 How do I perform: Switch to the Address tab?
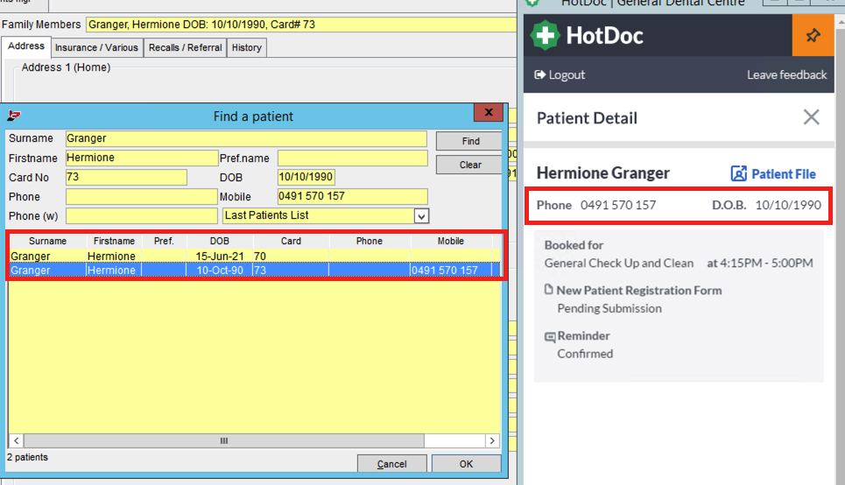(x=26, y=46)
